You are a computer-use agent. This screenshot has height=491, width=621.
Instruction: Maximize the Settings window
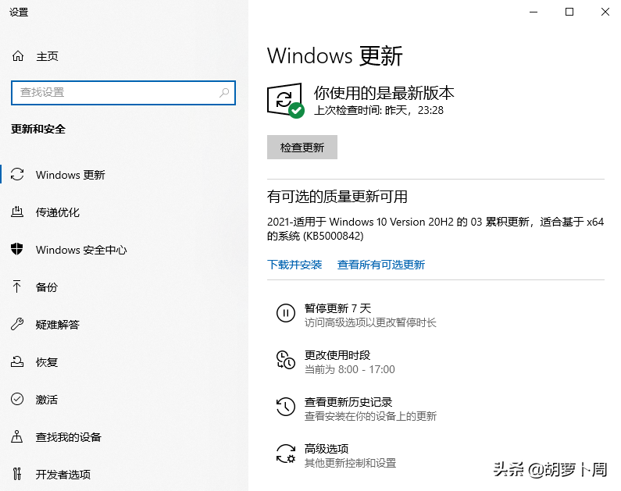click(569, 12)
